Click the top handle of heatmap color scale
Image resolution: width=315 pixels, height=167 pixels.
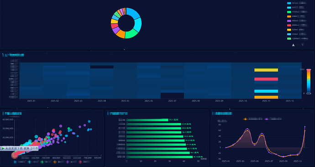click(x=309, y=70)
